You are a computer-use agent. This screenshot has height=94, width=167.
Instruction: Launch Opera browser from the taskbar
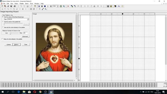(35, 92)
